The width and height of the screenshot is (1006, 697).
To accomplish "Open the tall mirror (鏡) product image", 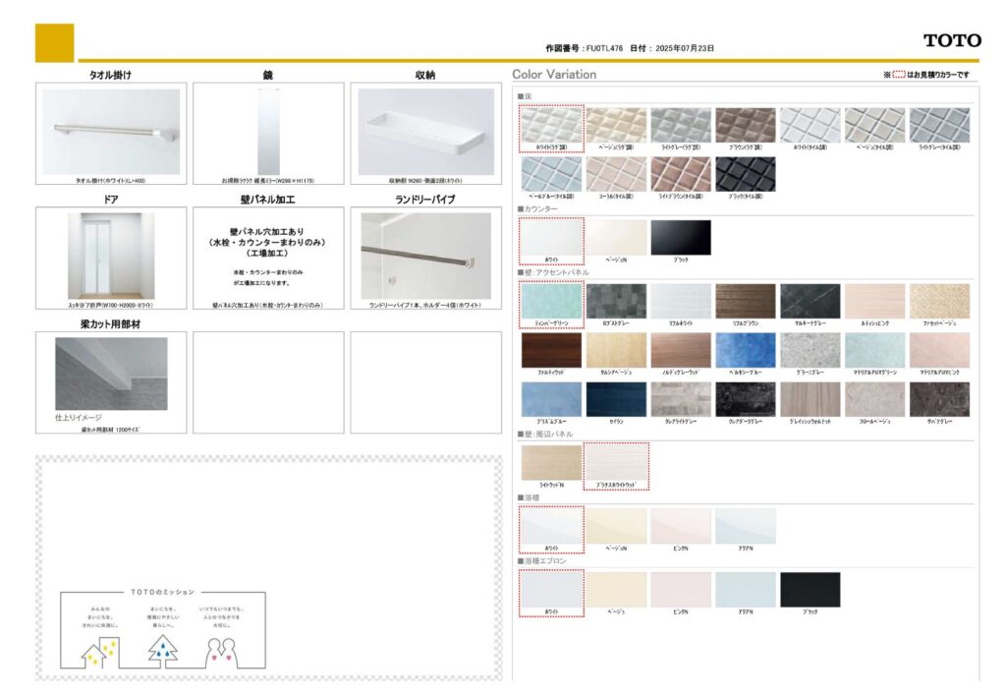I will (268, 132).
